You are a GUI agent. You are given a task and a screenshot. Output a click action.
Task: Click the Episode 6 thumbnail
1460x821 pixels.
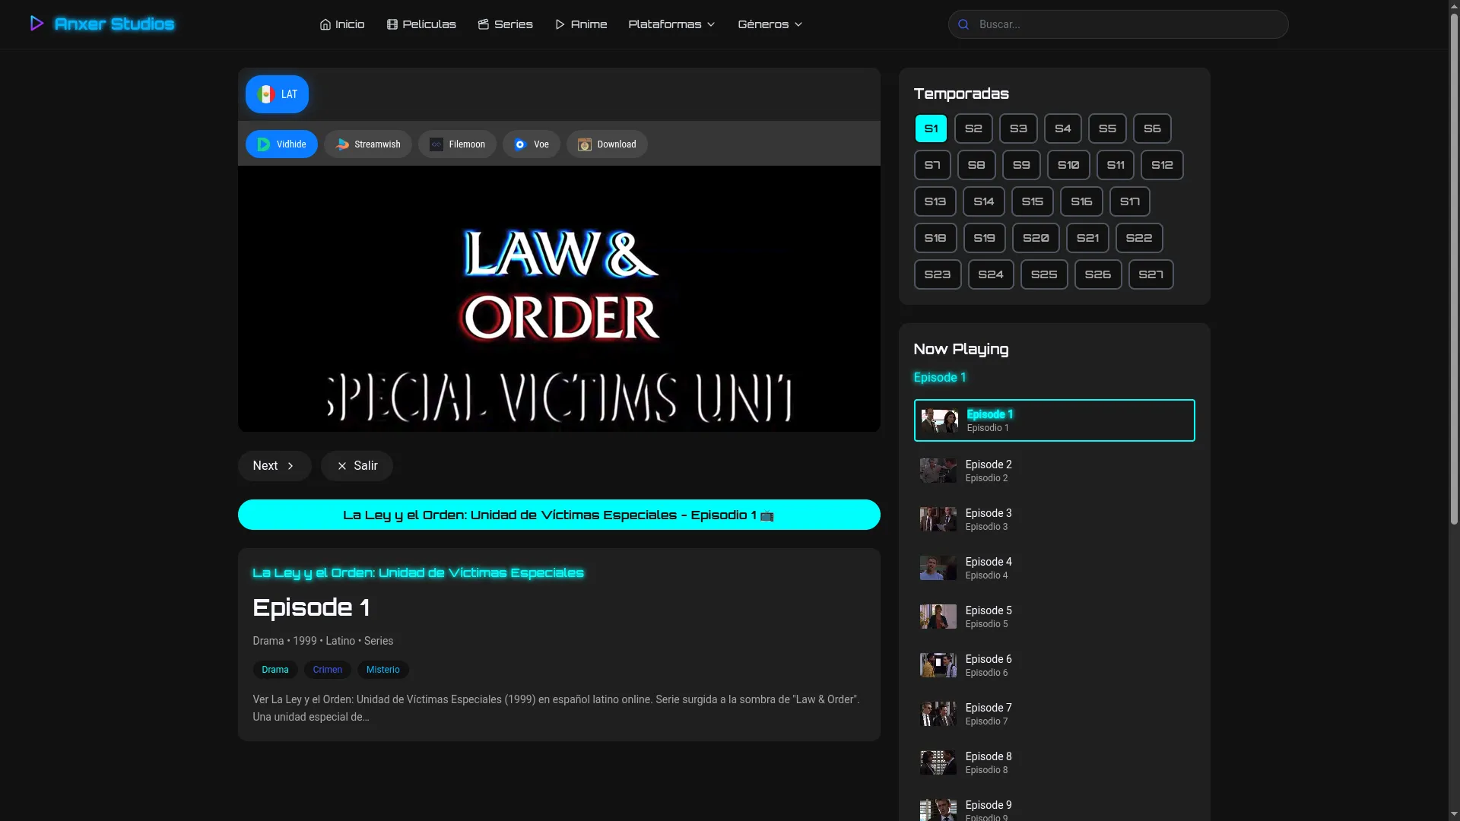[x=938, y=665]
